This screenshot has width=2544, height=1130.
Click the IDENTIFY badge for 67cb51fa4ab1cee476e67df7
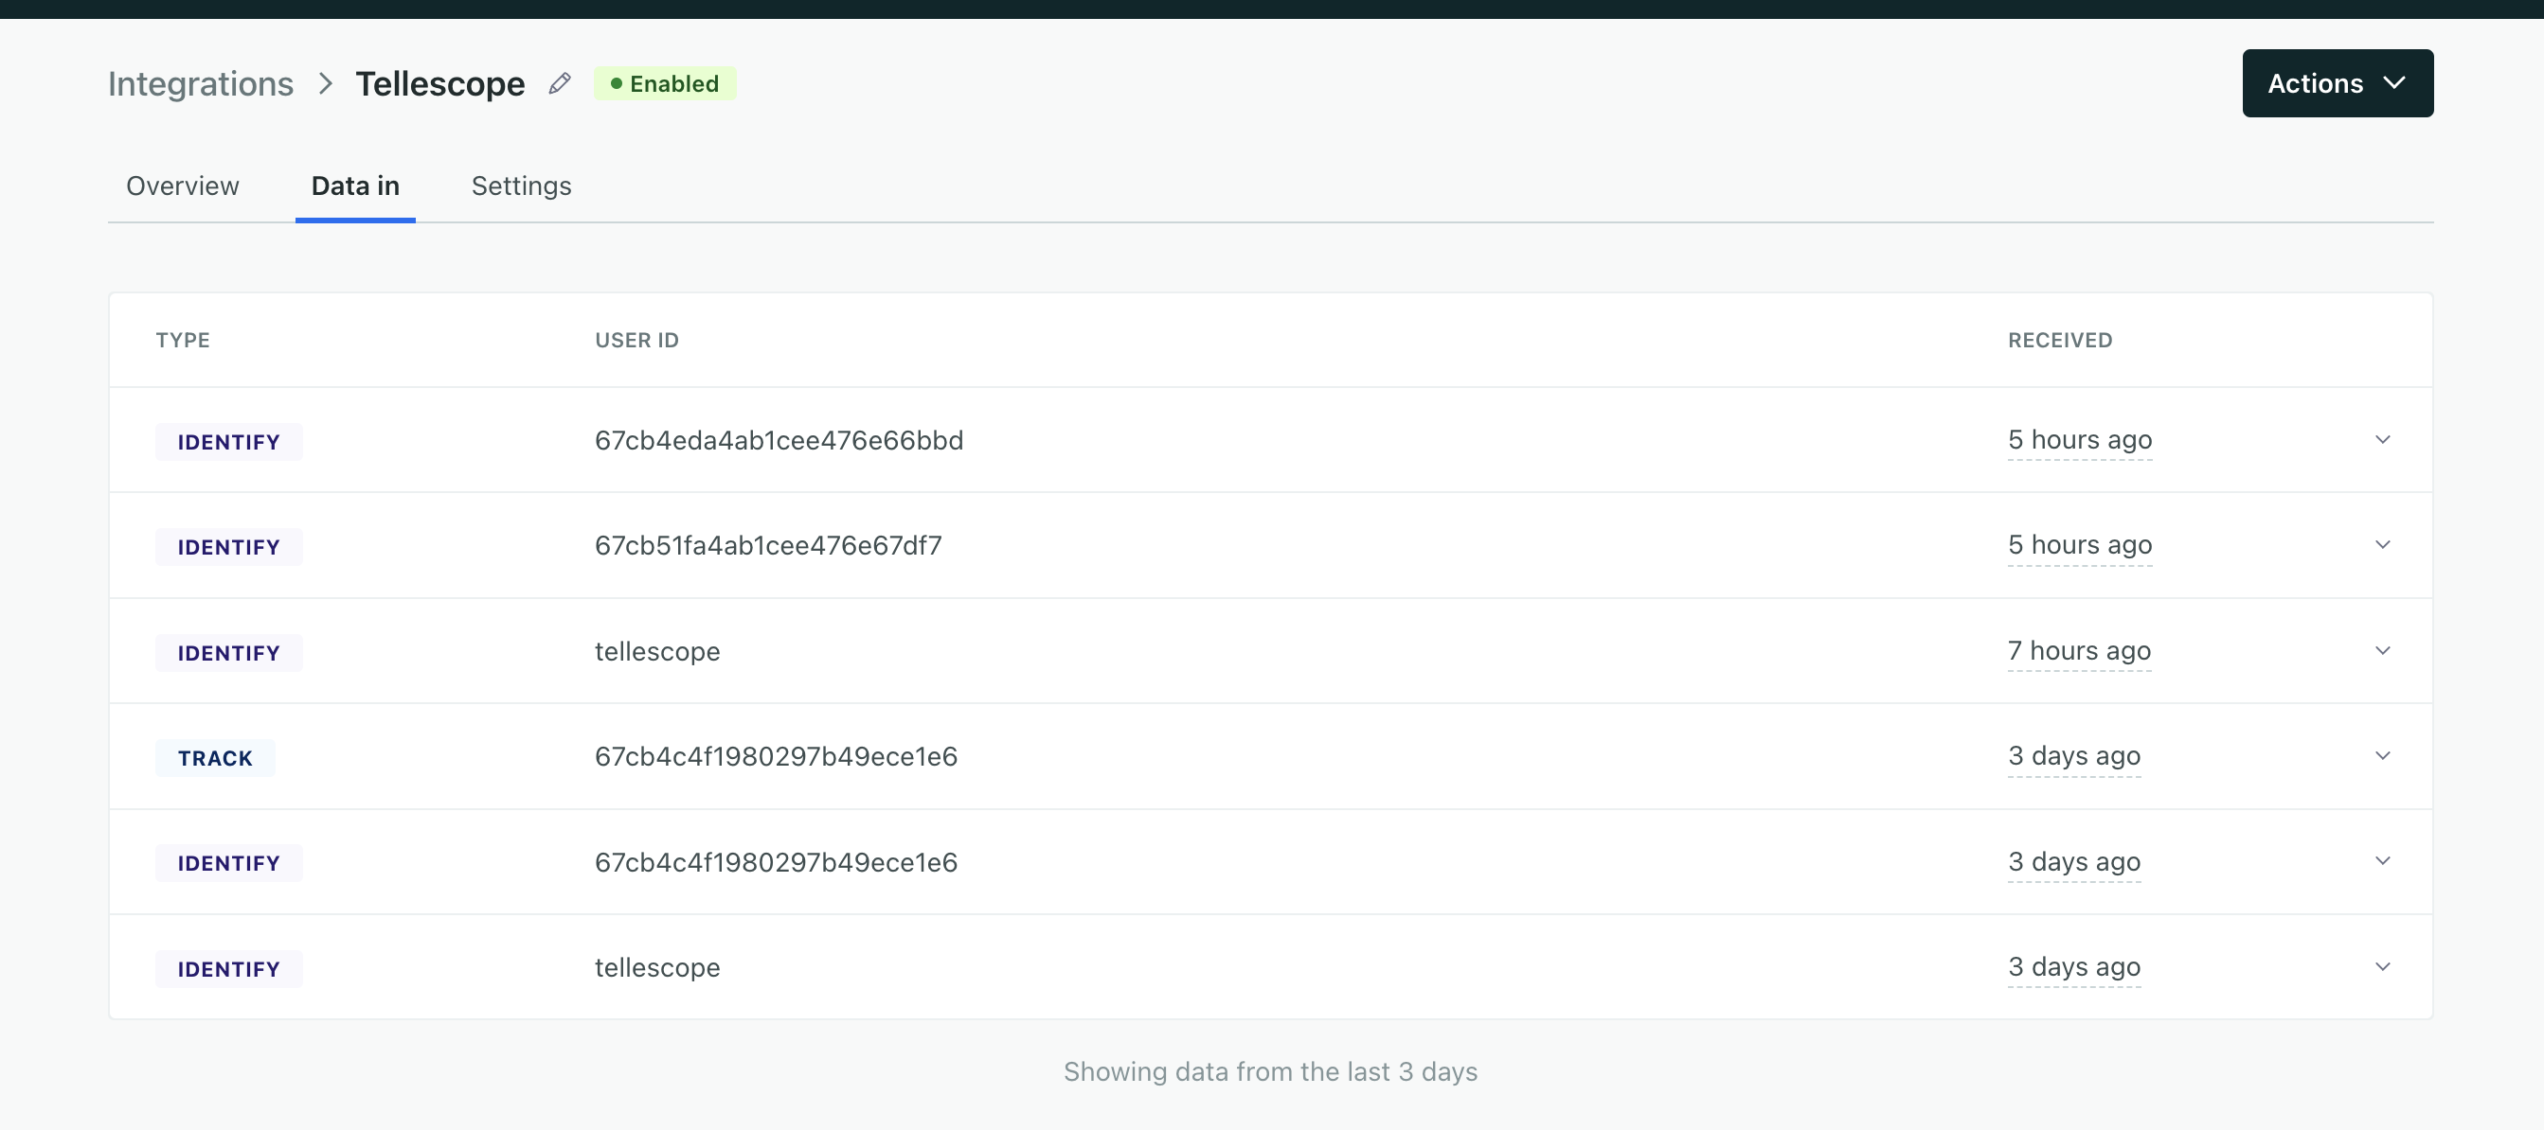(x=229, y=547)
